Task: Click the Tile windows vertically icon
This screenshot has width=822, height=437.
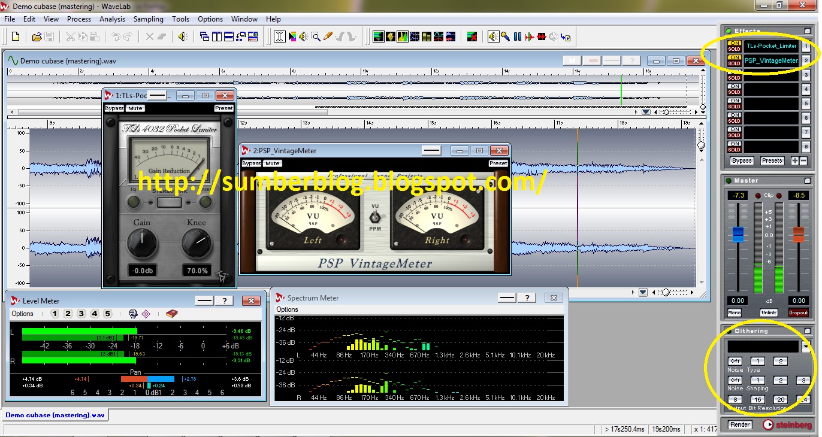Action: click(216, 37)
